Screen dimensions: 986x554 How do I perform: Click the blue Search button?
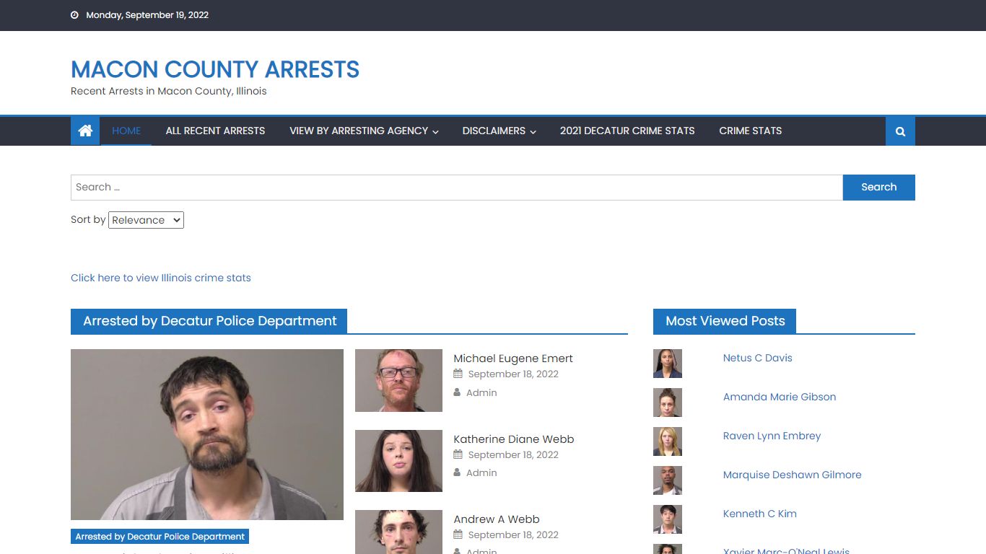tap(878, 187)
